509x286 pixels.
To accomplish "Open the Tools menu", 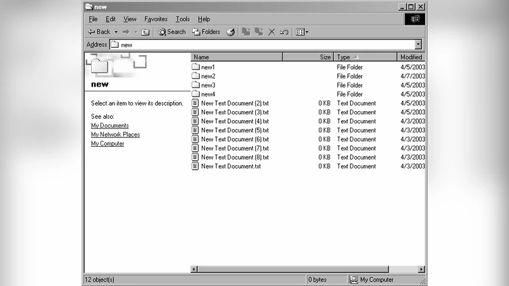I will [x=183, y=19].
